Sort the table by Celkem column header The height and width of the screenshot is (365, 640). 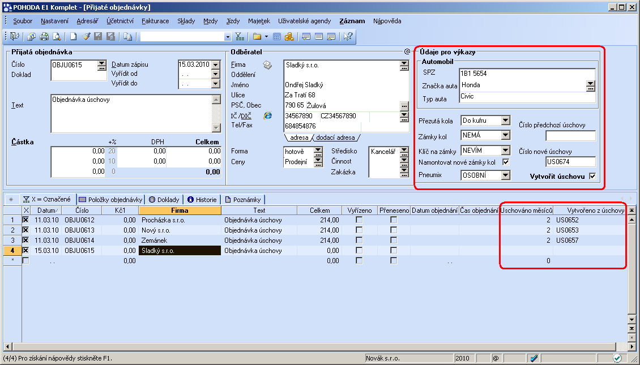[x=319, y=211]
